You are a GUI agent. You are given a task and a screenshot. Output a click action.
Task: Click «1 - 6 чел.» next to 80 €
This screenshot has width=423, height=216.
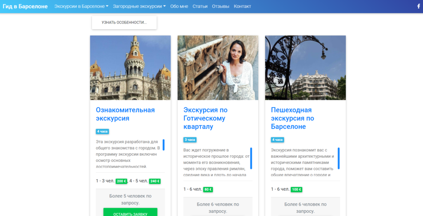(192, 189)
